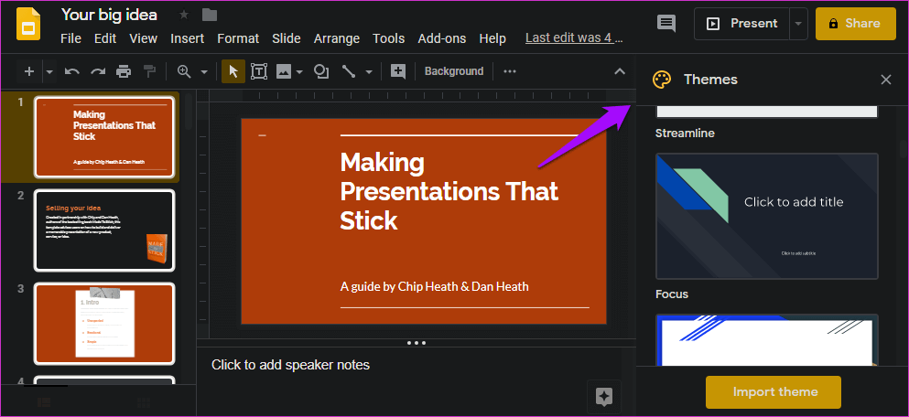
Task: Start slideshow with Present button
Action: (741, 24)
